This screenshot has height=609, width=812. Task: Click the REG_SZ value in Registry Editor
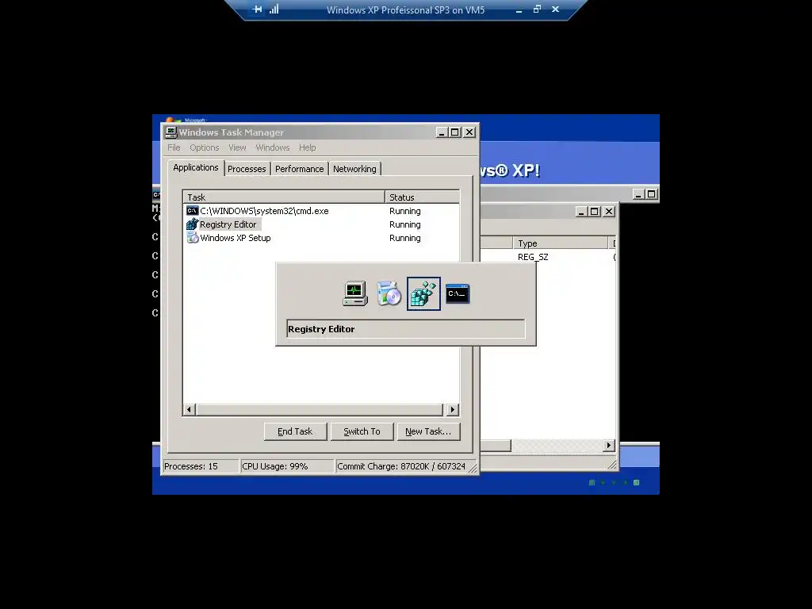click(533, 257)
